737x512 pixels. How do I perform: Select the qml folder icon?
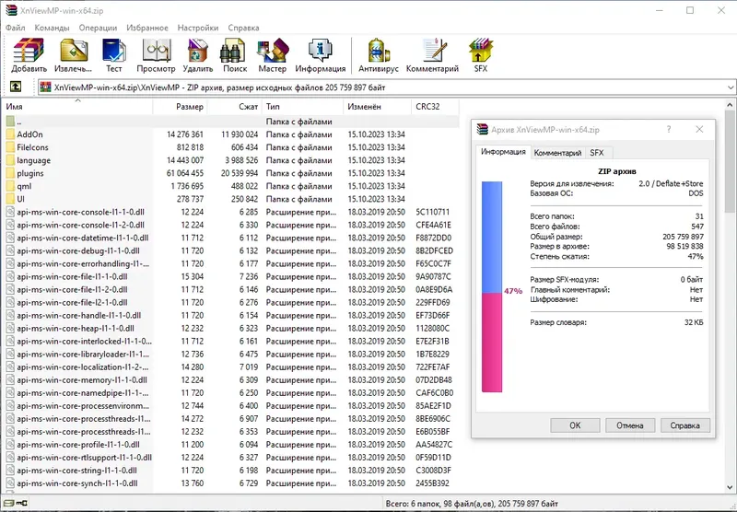[10, 186]
